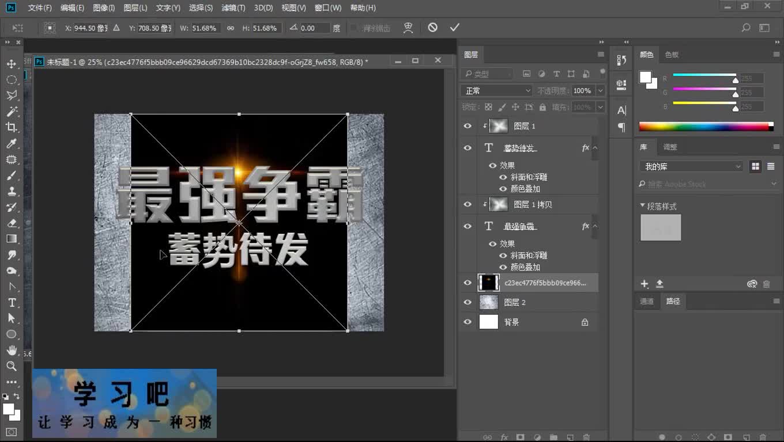Image resolution: width=784 pixels, height=442 pixels.
Task: Switch to the 路径 tab
Action: pyautogui.click(x=673, y=301)
